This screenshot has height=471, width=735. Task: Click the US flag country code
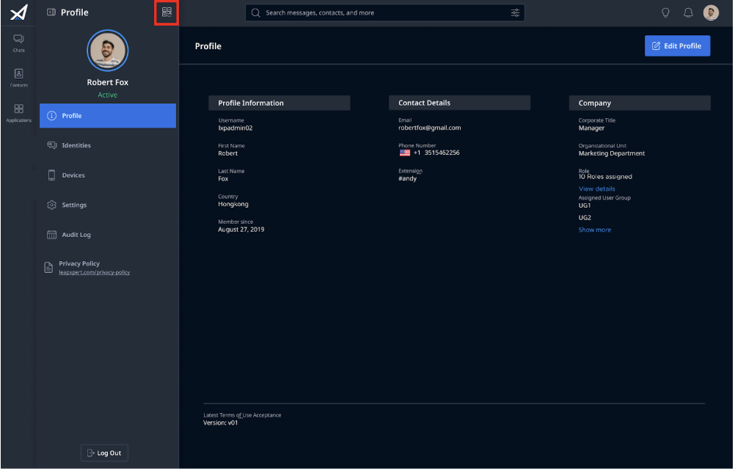(x=406, y=153)
